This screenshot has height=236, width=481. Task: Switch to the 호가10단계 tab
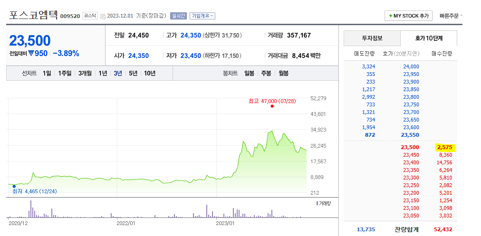pos(429,38)
